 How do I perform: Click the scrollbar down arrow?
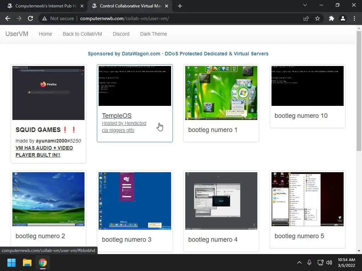[x=359, y=251]
